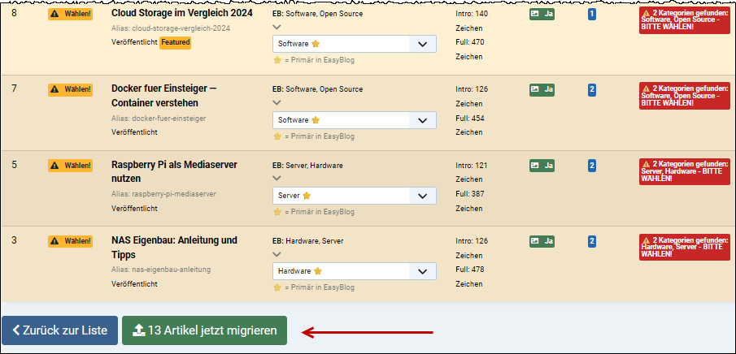Click 'Intro: 121' character count

pos(472,165)
